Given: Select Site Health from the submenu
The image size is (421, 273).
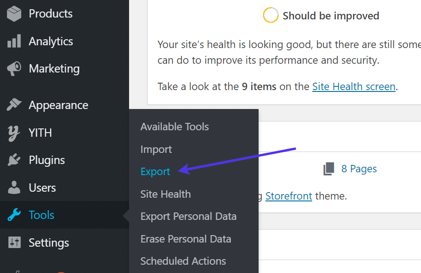Looking at the screenshot, I should (165, 194).
